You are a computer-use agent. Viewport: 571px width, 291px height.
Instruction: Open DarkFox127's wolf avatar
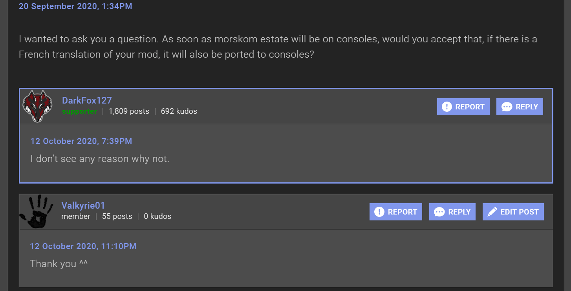click(37, 106)
